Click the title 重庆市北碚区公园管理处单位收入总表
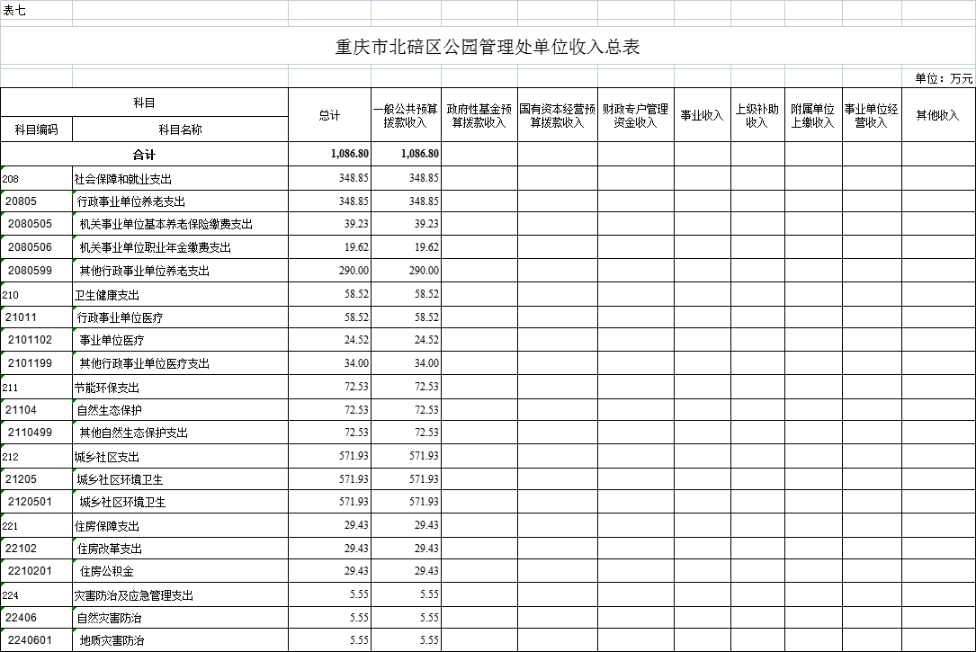 (x=488, y=48)
